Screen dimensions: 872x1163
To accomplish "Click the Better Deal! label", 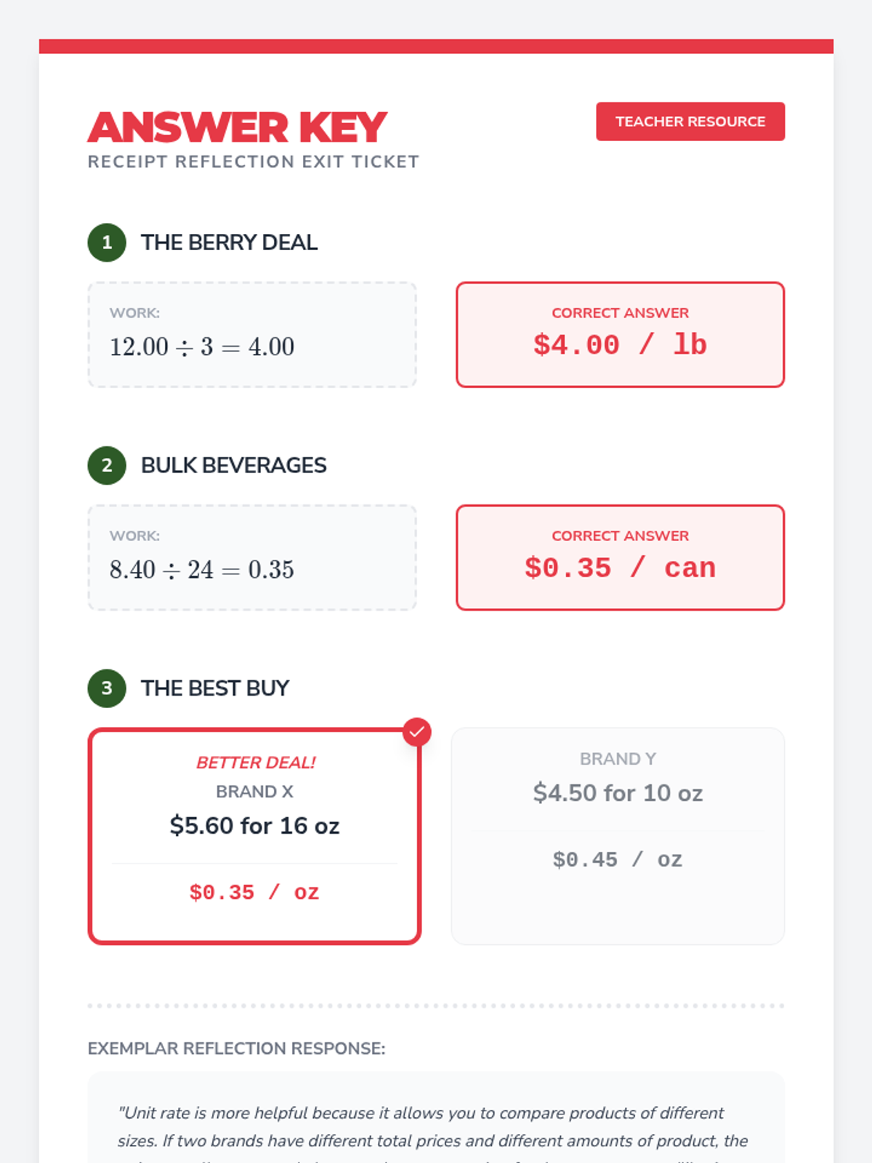I will point(256,762).
